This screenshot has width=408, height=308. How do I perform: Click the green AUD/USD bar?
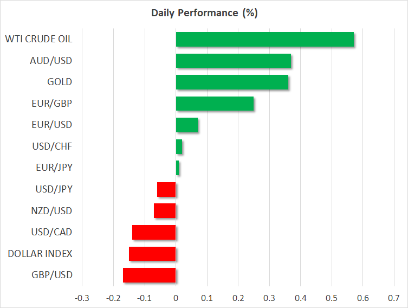[233, 61]
